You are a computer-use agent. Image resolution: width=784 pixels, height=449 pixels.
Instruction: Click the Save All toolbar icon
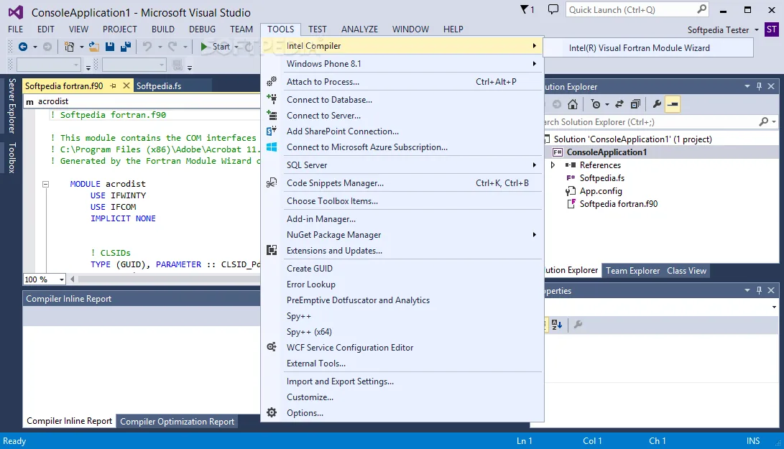[126, 47]
